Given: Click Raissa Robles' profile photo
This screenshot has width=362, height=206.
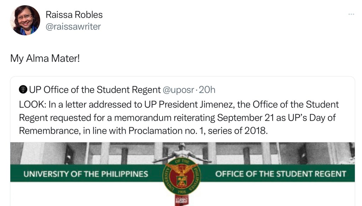Looking at the screenshot, I should coord(25,20).
